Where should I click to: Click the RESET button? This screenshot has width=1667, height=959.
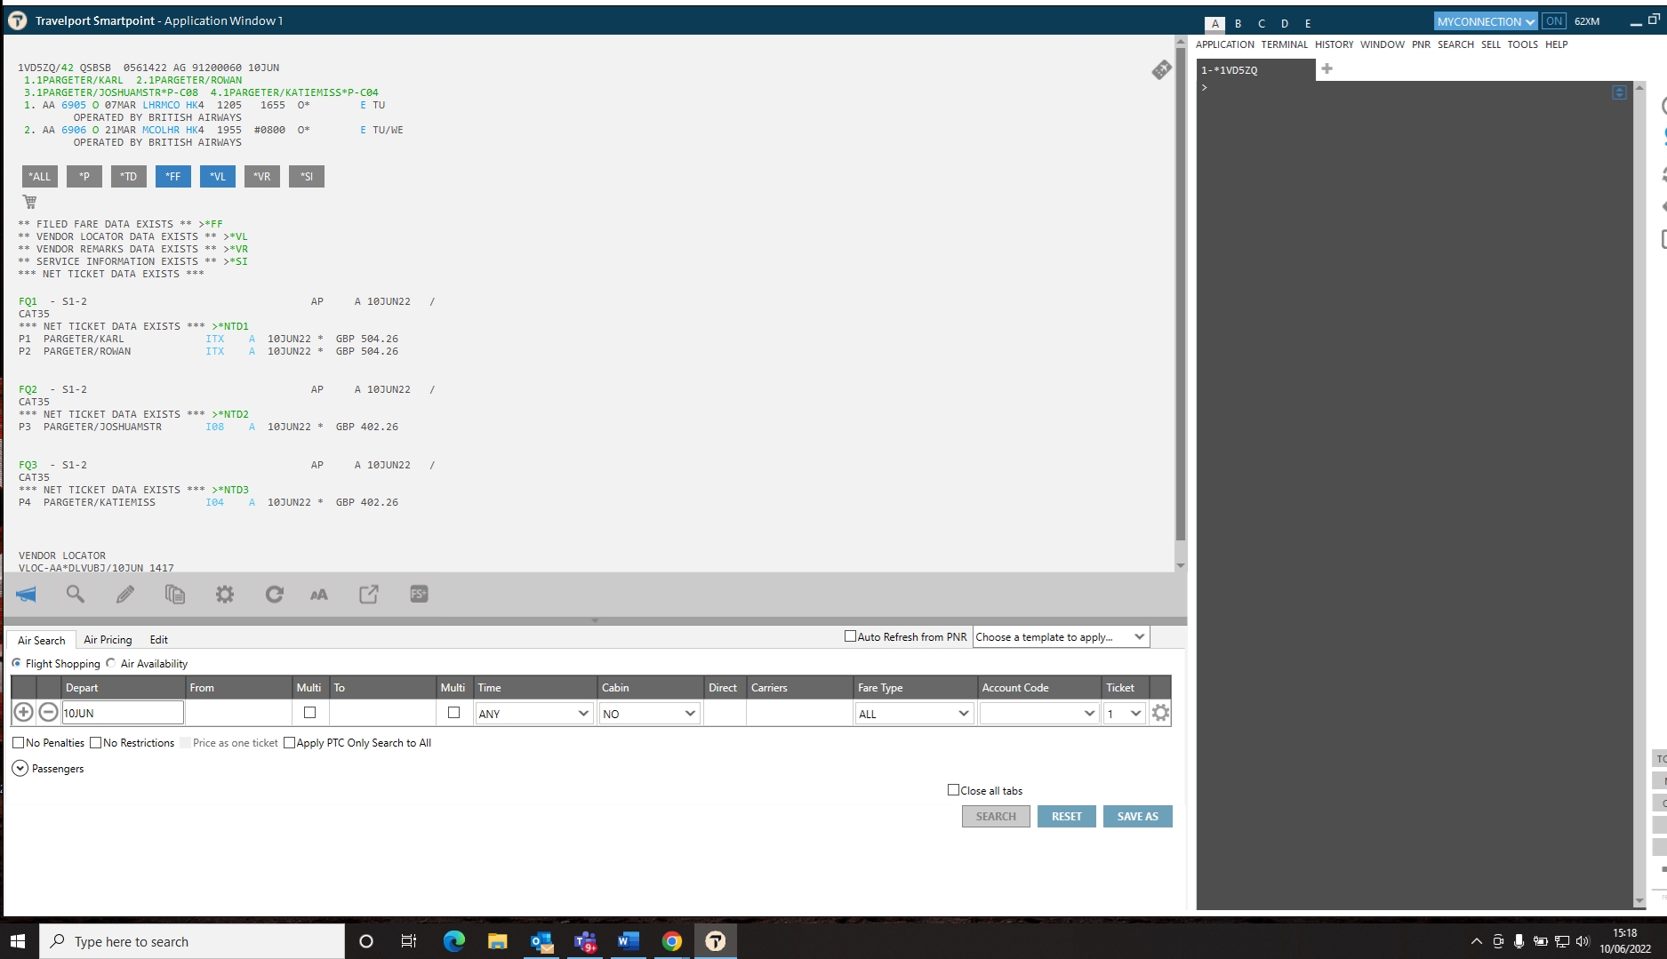[1067, 817]
